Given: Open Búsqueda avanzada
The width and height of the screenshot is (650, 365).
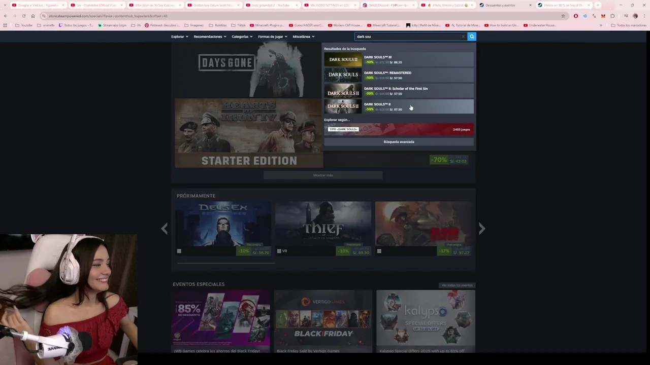Looking at the screenshot, I should (x=399, y=142).
